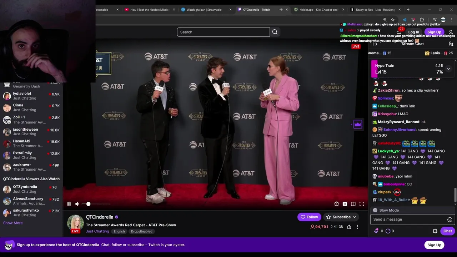Click the channel points icon below chat

pos(388,231)
